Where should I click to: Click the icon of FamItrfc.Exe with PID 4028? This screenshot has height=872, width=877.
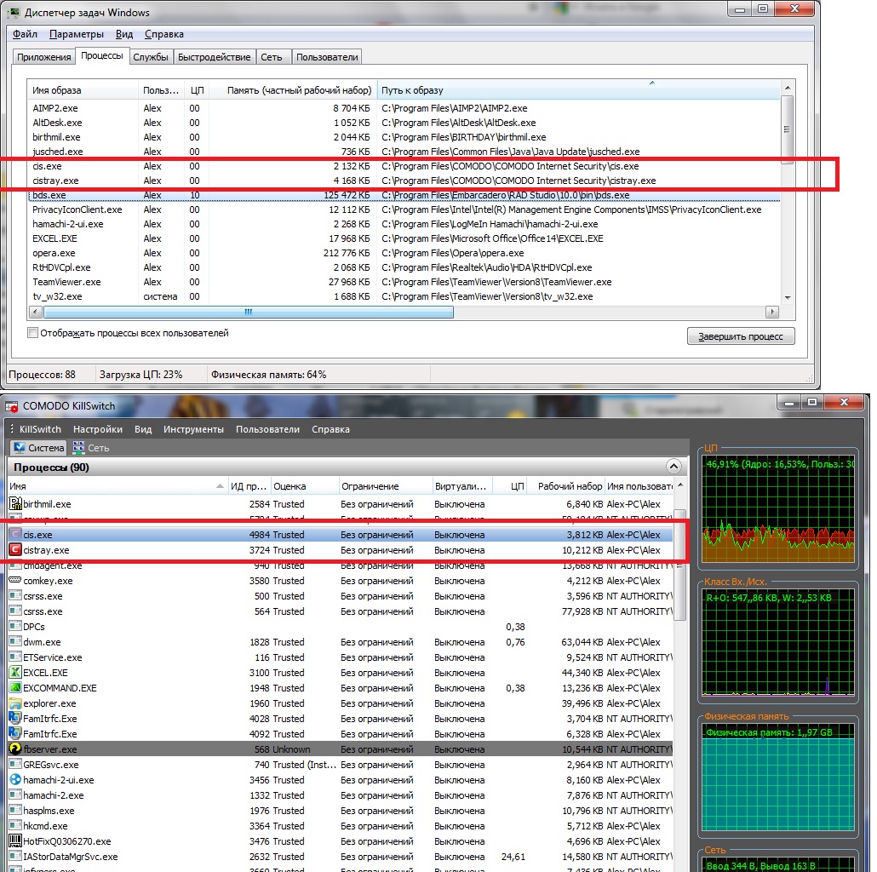click(15, 718)
